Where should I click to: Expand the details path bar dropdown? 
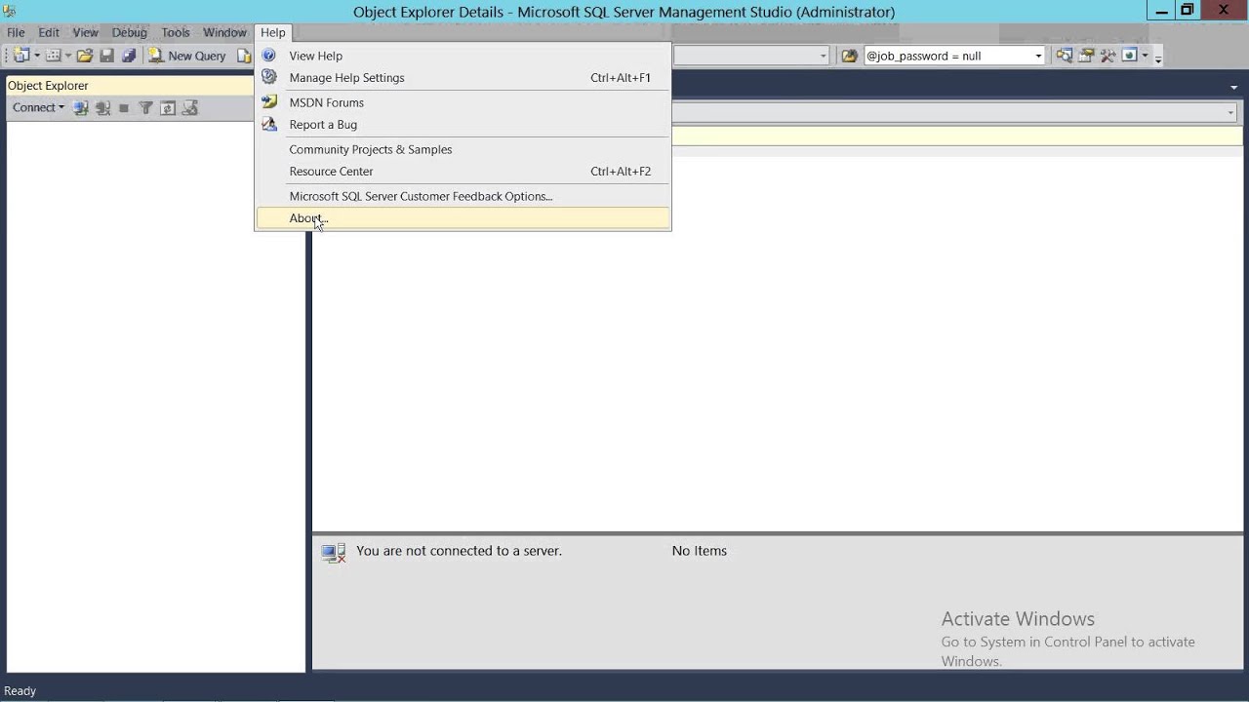pos(1231,113)
